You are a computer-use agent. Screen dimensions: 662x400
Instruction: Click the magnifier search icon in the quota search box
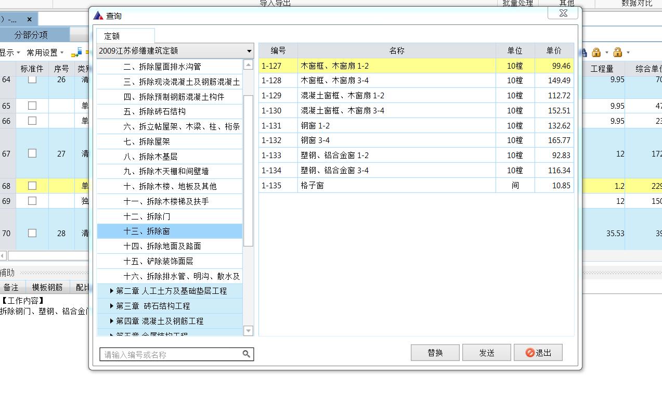(246, 354)
